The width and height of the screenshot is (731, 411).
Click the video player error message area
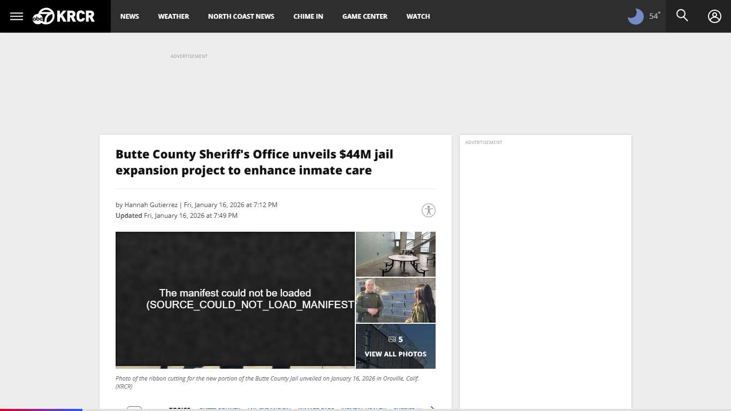coord(235,300)
